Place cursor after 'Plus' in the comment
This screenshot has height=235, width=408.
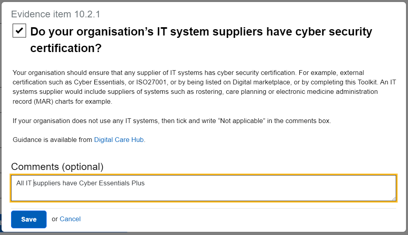pyautogui.click(x=145, y=183)
